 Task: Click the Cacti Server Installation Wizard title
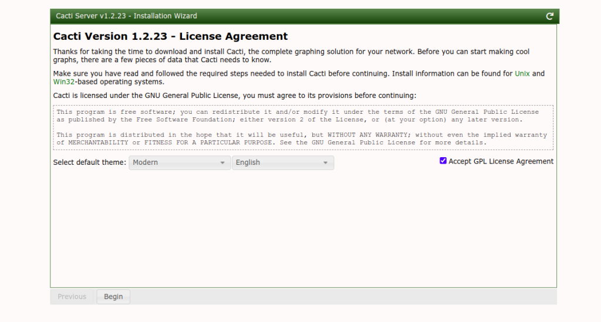pos(127,16)
